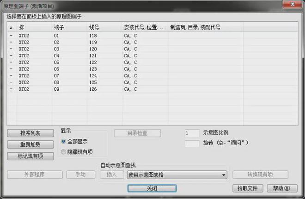Click the 排序列表 button

(x=30, y=133)
